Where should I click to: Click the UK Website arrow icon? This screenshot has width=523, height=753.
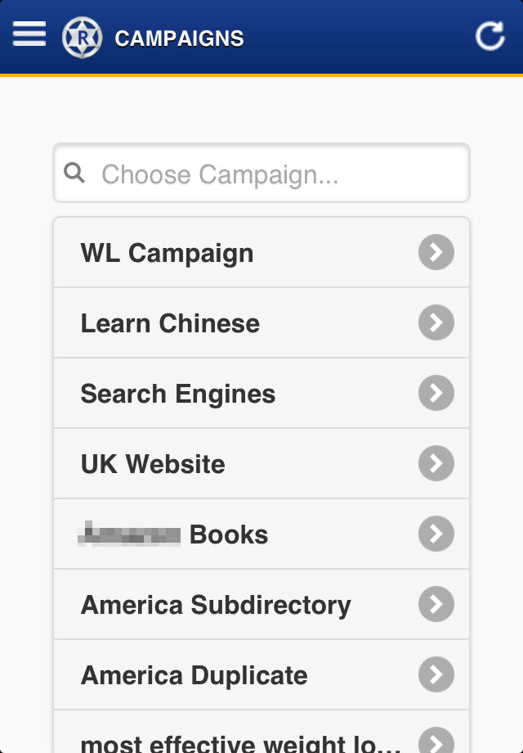point(436,464)
